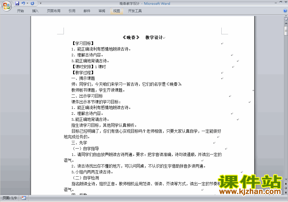The image size is (288, 202).
Task: Select the 视图 ribbon tab
Action: [117, 11]
